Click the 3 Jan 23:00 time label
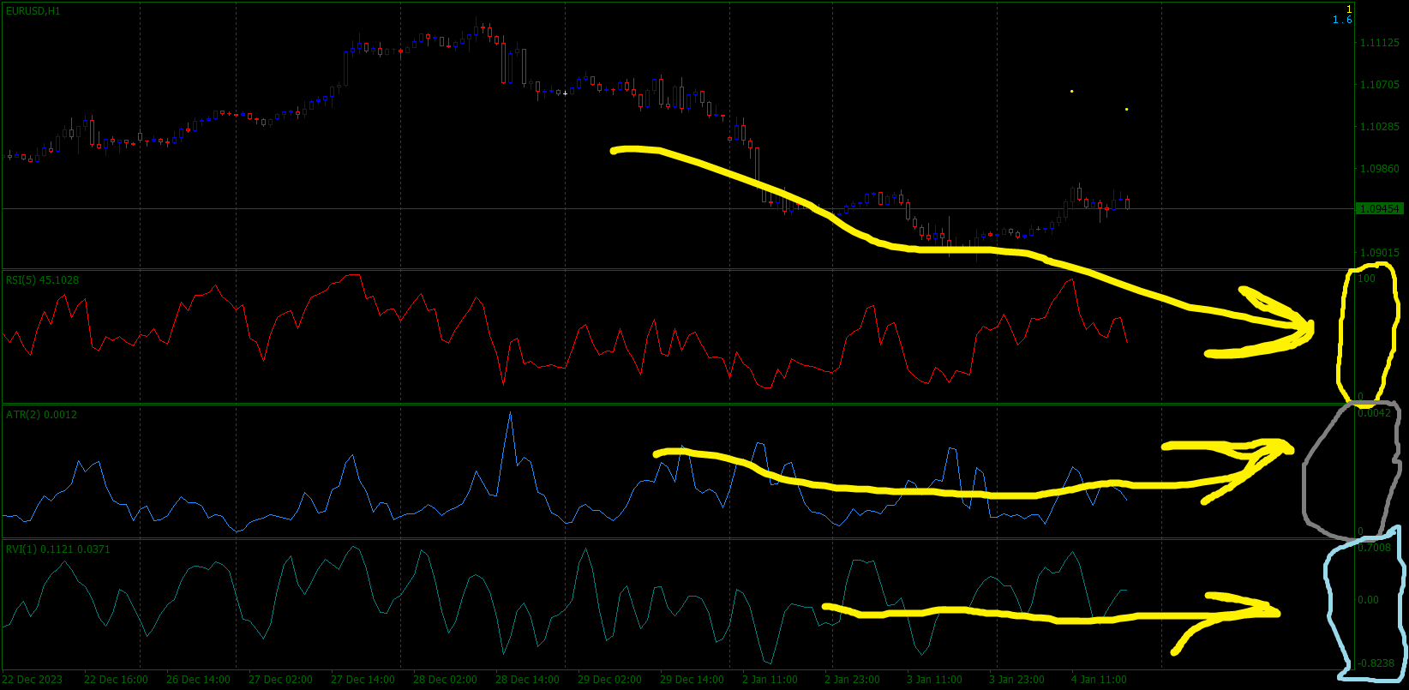 pos(1017,680)
